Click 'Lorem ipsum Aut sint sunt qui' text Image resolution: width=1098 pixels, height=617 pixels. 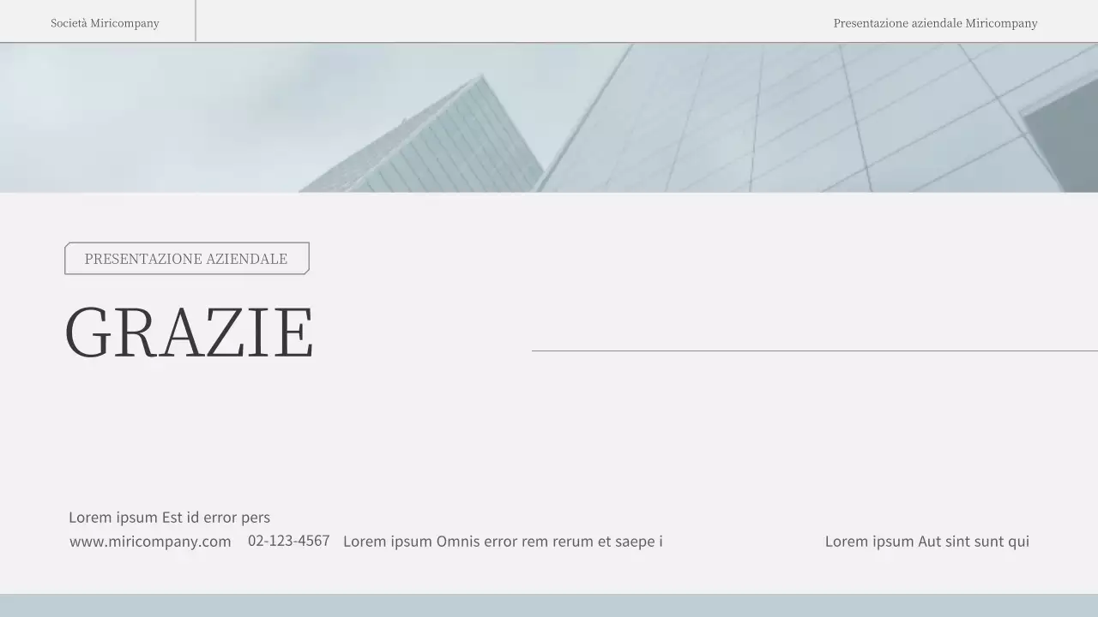pos(926,542)
